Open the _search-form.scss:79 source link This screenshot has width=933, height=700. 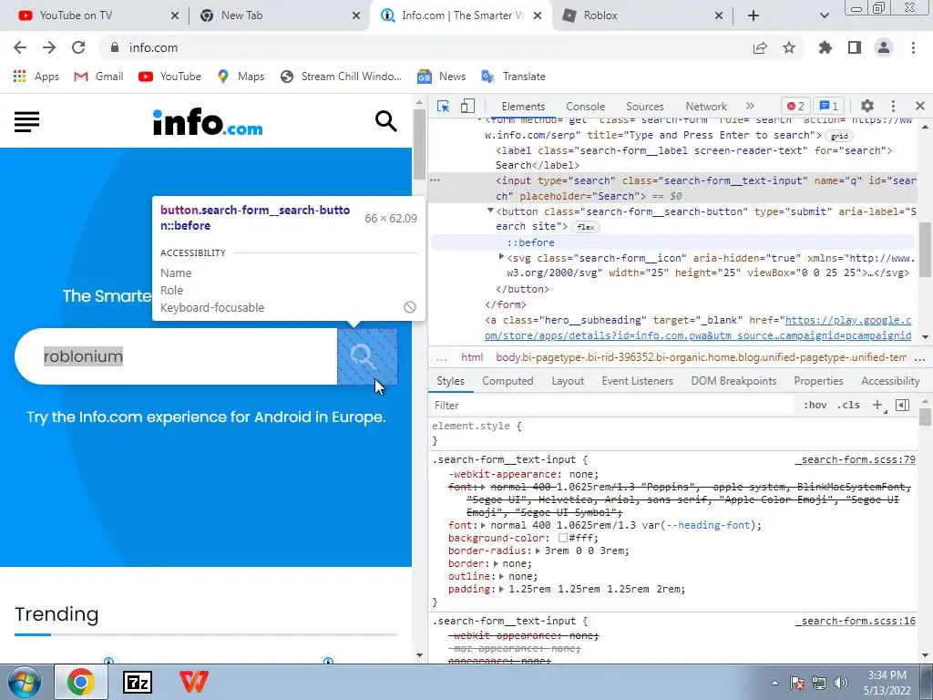tap(856, 459)
